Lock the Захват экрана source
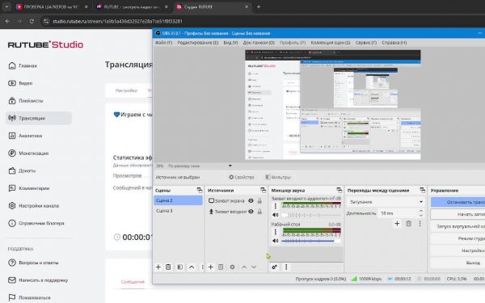Viewport: 485px width, 303px height. pyautogui.click(x=259, y=200)
